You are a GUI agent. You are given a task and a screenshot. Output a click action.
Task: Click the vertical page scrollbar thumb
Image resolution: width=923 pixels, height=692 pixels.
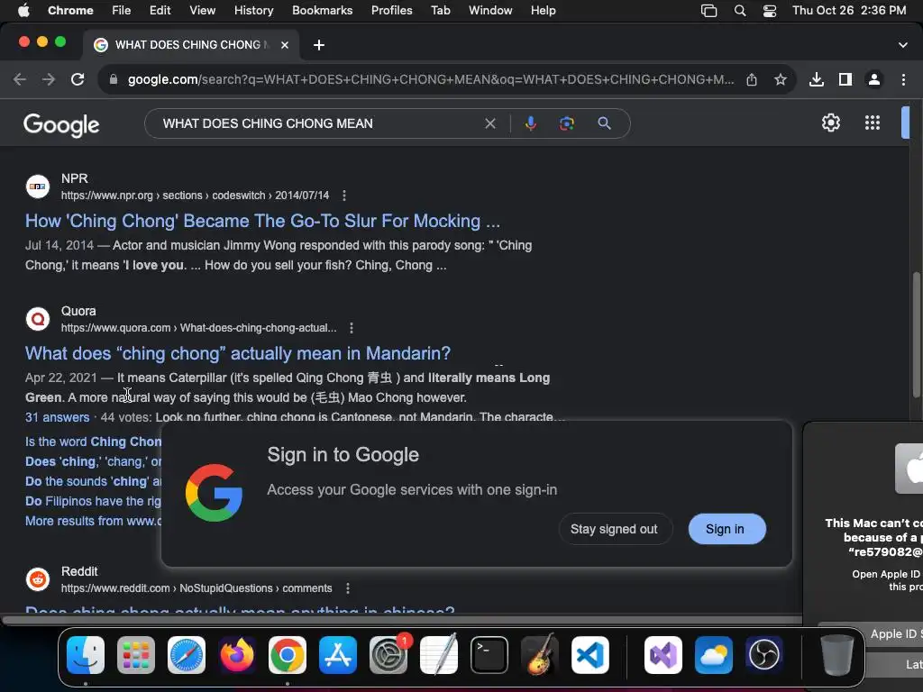[916, 335]
